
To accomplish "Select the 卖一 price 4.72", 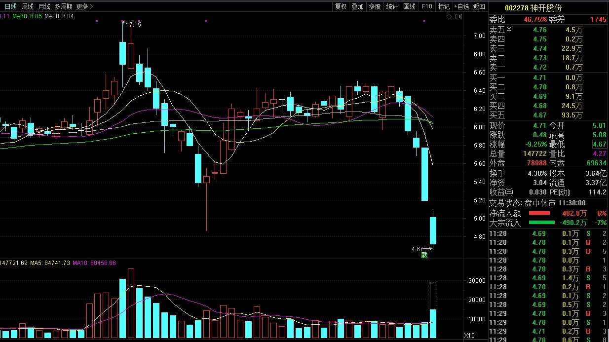I will tap(540, 67).
